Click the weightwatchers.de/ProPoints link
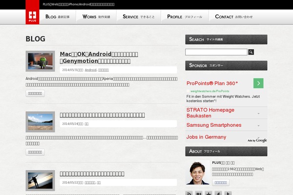293x195 pixels. tap(209, 91)
